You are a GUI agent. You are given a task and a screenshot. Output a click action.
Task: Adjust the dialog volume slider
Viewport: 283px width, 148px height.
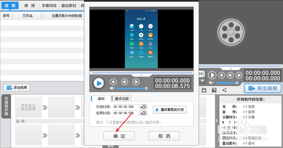click(x=132, y=88)
